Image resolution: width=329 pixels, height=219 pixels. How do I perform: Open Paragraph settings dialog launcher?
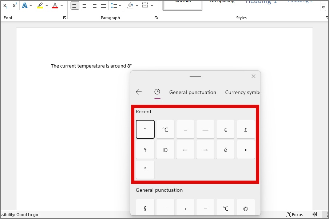coord(156,18)
